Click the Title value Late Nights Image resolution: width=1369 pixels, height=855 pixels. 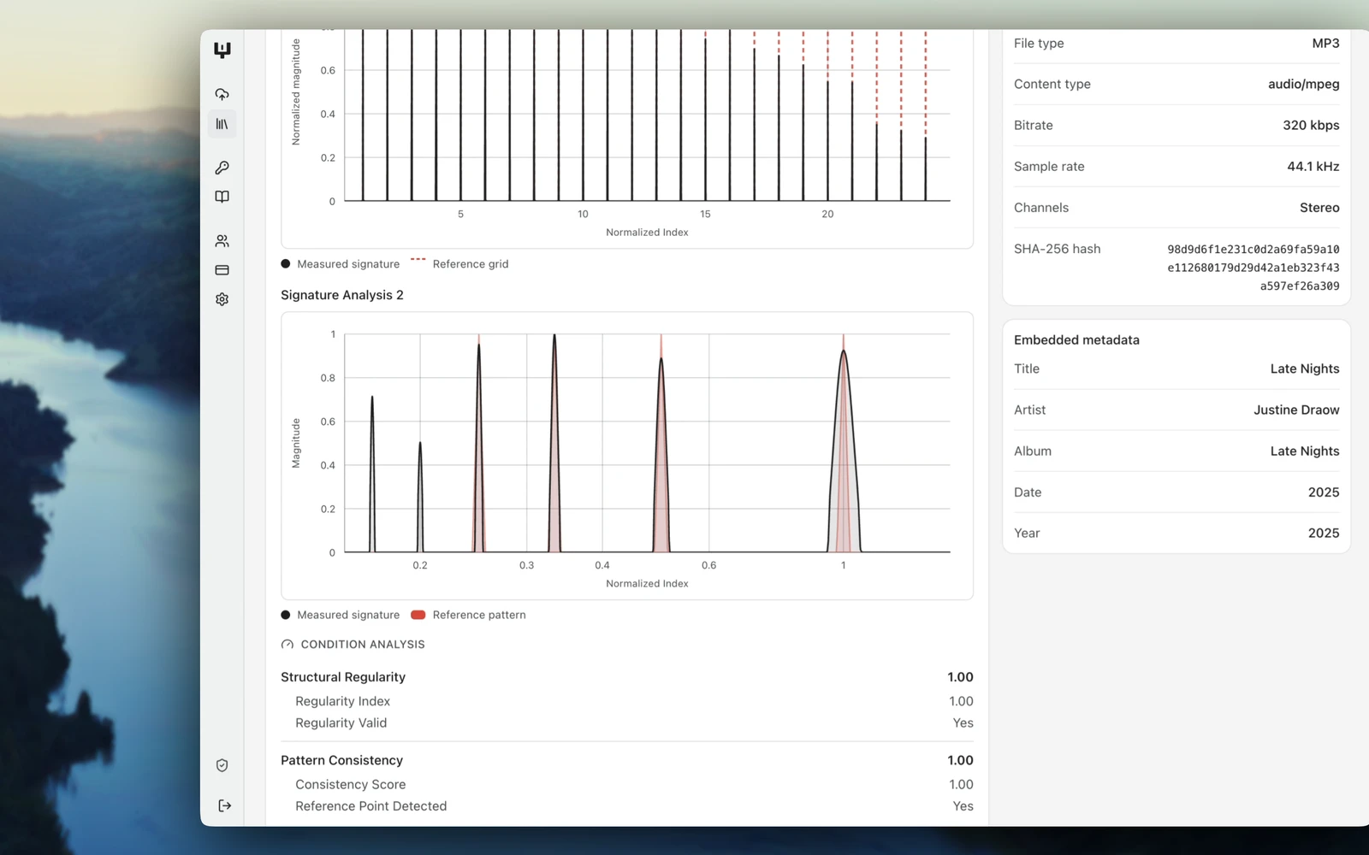[1305, 369]
